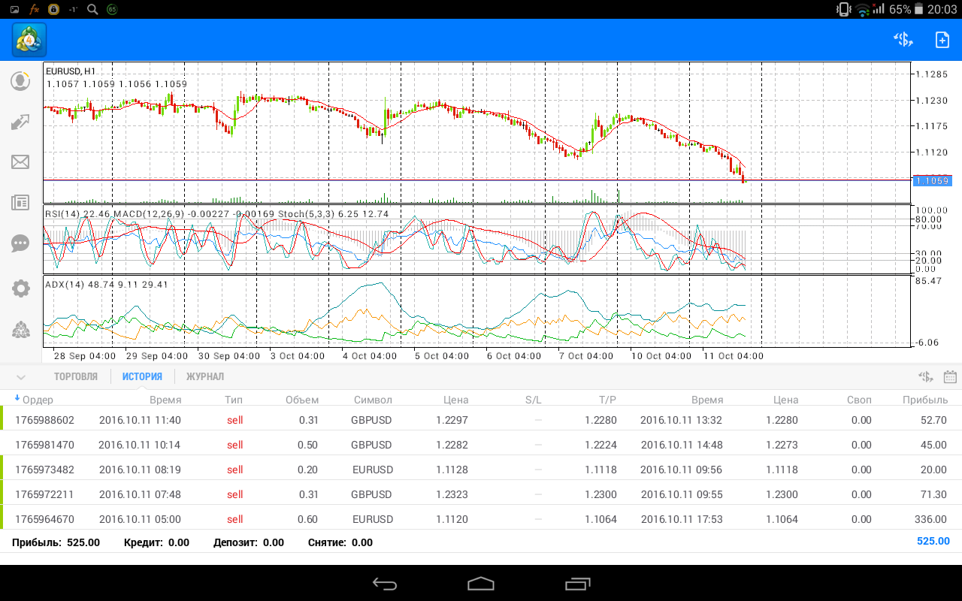The width and height of the screenshot is (962, 601).
Task: Select order 1765964670 EURUSD row
Action: pos(481,519)
